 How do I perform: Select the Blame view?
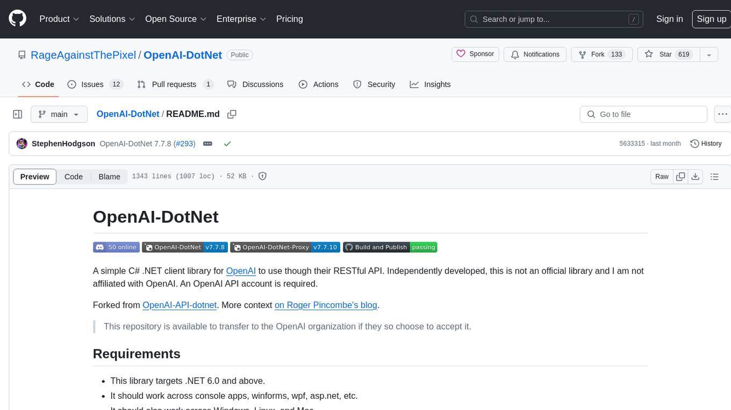[x=110, y=177]
